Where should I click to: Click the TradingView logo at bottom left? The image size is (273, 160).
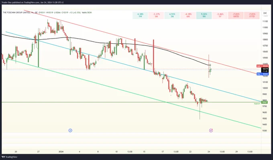(x=10, y=157)
